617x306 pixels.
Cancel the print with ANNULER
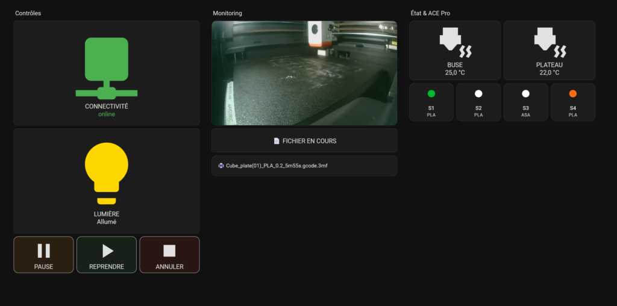pos(169,255)
